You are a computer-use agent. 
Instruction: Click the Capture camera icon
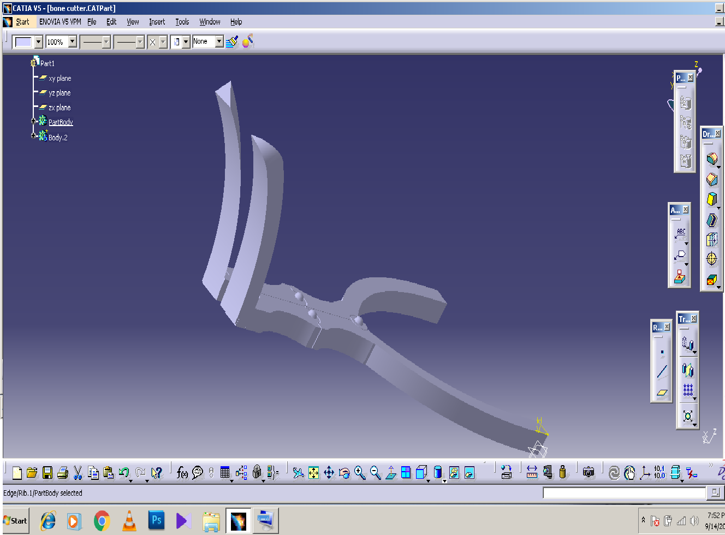click(588, 473)
